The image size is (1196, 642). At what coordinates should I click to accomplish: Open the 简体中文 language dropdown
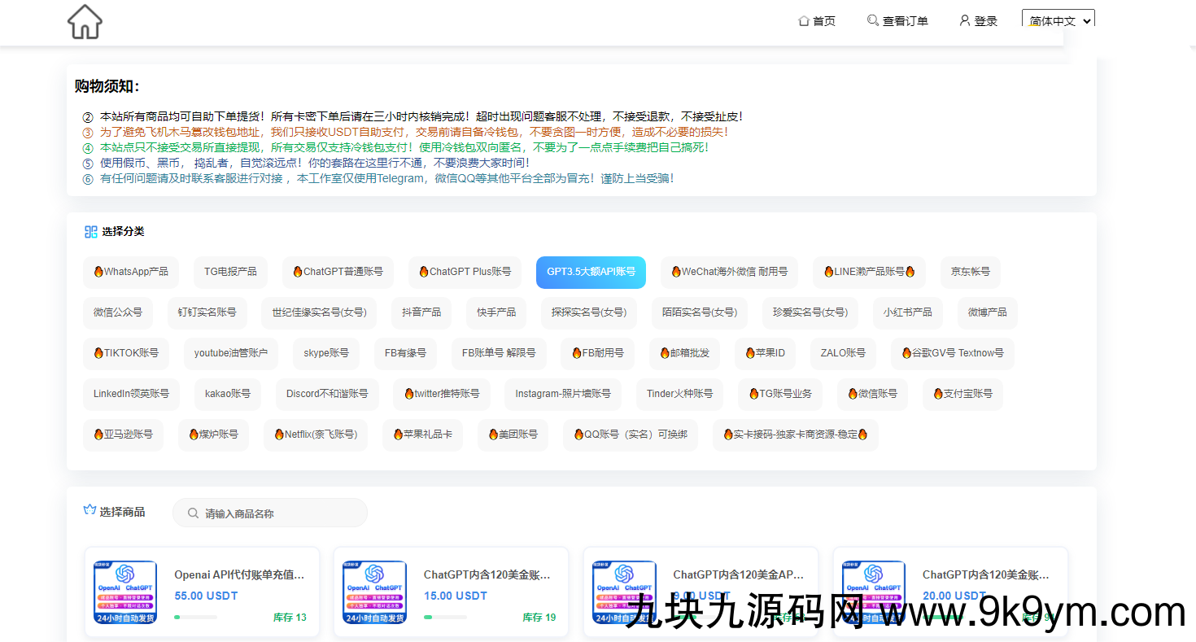tap(1058, 21)
